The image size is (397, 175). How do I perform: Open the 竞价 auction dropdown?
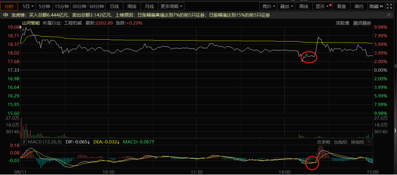pos(268,6)
